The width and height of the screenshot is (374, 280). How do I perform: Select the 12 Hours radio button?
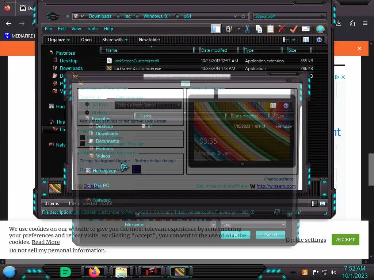[87, 104]
